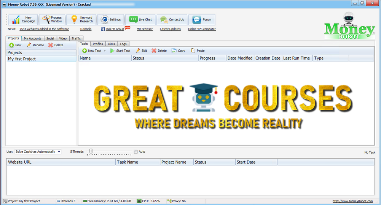Start a Live Chat session
This screenshot has height=205, width=381.
tap(140, 19)
